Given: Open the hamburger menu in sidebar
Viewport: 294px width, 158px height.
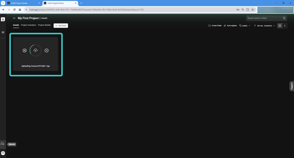Looking at the screenshot, I should pyautogui.click(x=3, y=32).
